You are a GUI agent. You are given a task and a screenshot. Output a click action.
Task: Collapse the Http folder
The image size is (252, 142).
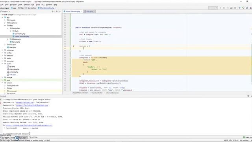tap(5, 26)
